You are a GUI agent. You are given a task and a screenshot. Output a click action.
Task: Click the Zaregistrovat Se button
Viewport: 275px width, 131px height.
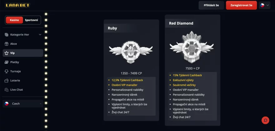[x=241, y=5]
